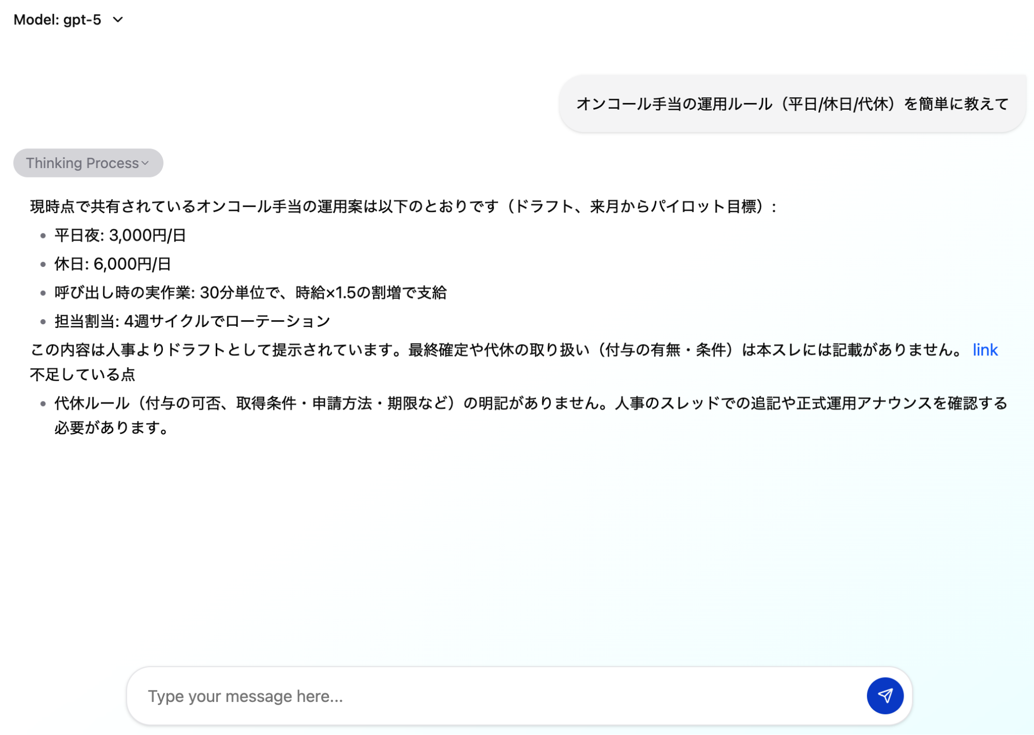Expand the Thinking Process section

click(x=83, y=163)
